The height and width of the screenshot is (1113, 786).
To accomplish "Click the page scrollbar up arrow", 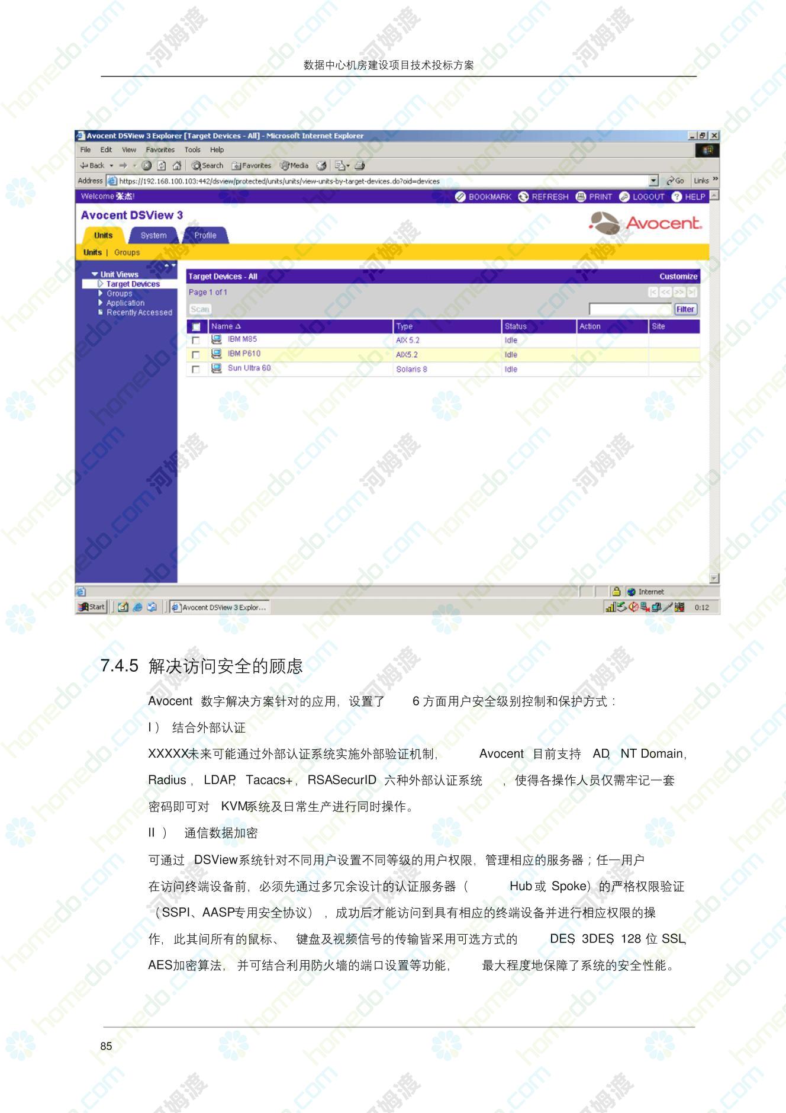I will tap(714, 195).
